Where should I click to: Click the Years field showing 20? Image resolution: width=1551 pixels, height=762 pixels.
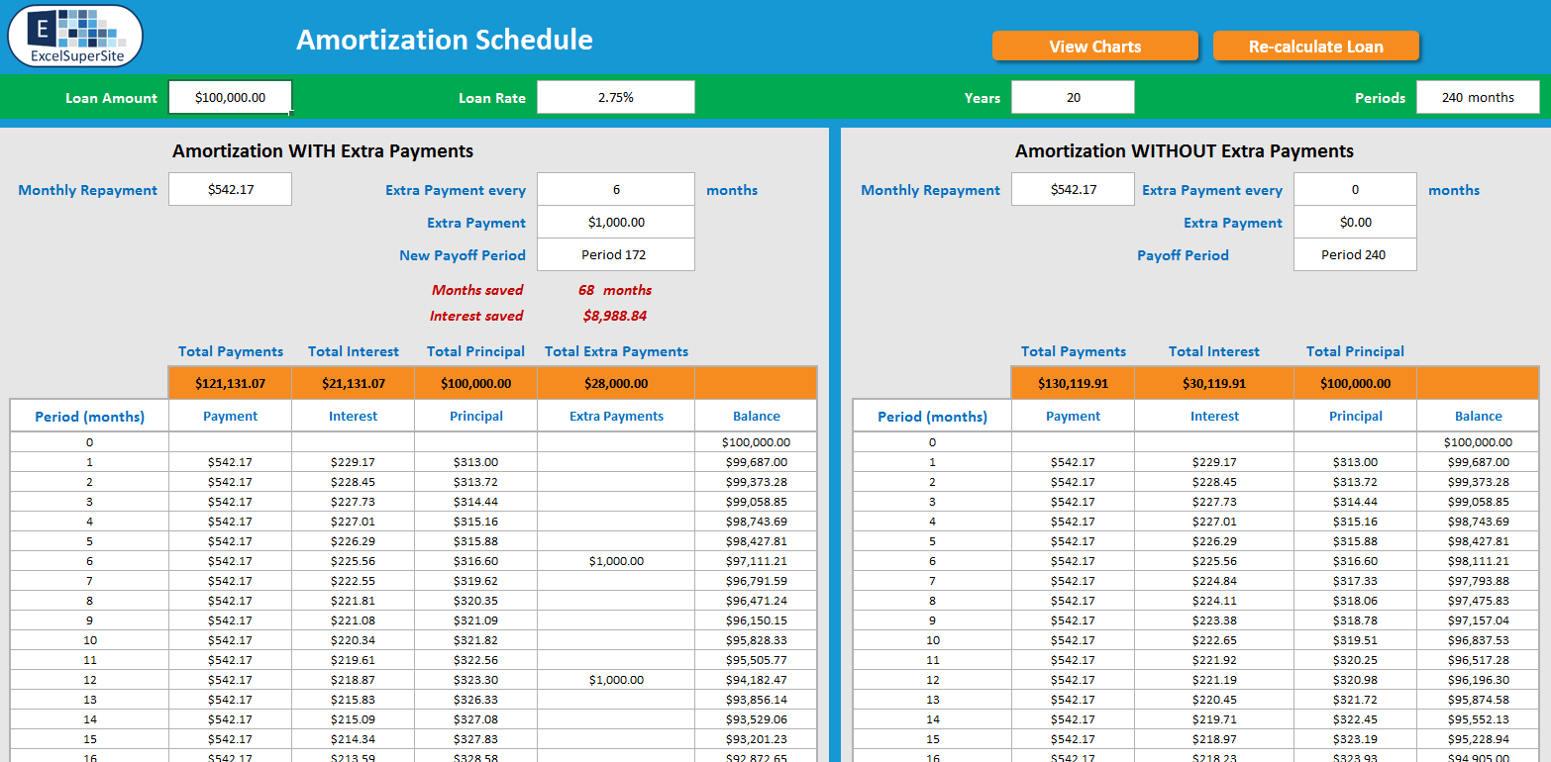(x=1074, y=97)
